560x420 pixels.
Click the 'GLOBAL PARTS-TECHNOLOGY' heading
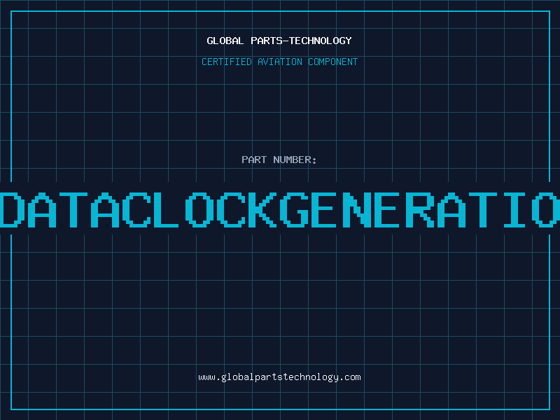[x=279, y=41]
